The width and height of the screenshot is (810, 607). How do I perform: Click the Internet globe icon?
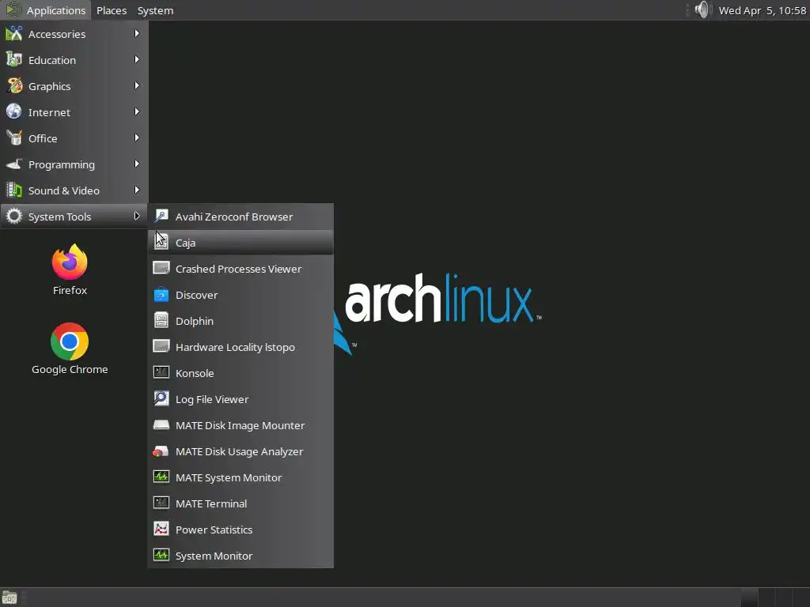(x=14, y=112)
